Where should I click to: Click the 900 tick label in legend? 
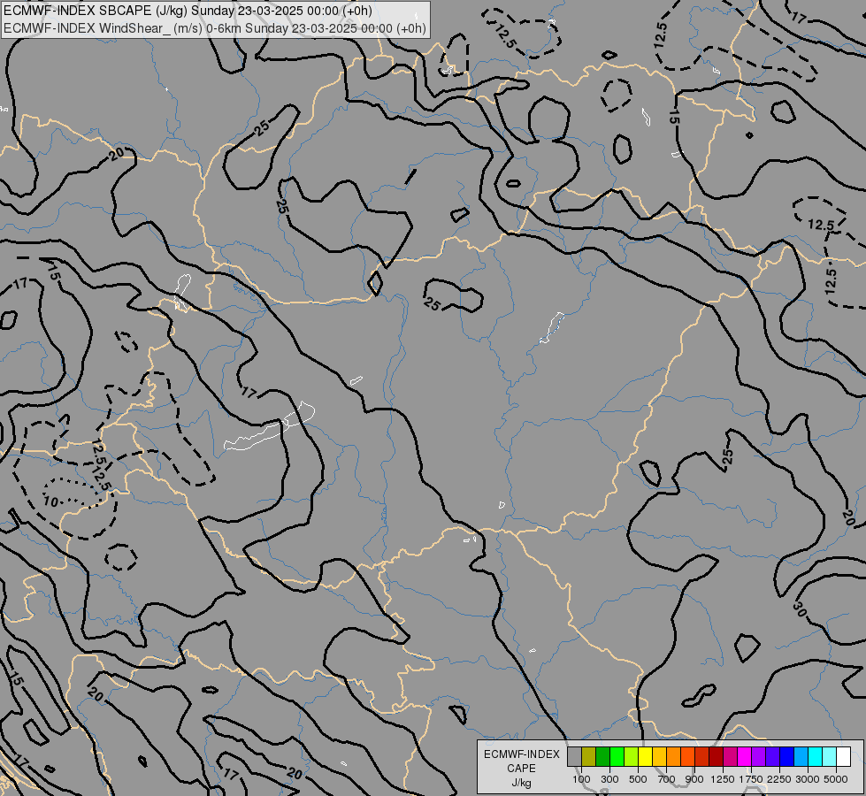click(694, 779)
